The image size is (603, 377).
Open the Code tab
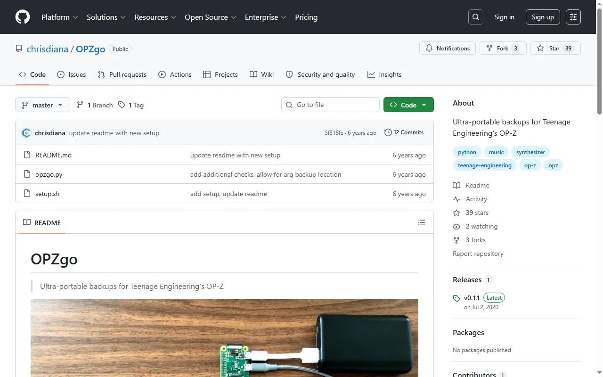click(x=32, y=74)
